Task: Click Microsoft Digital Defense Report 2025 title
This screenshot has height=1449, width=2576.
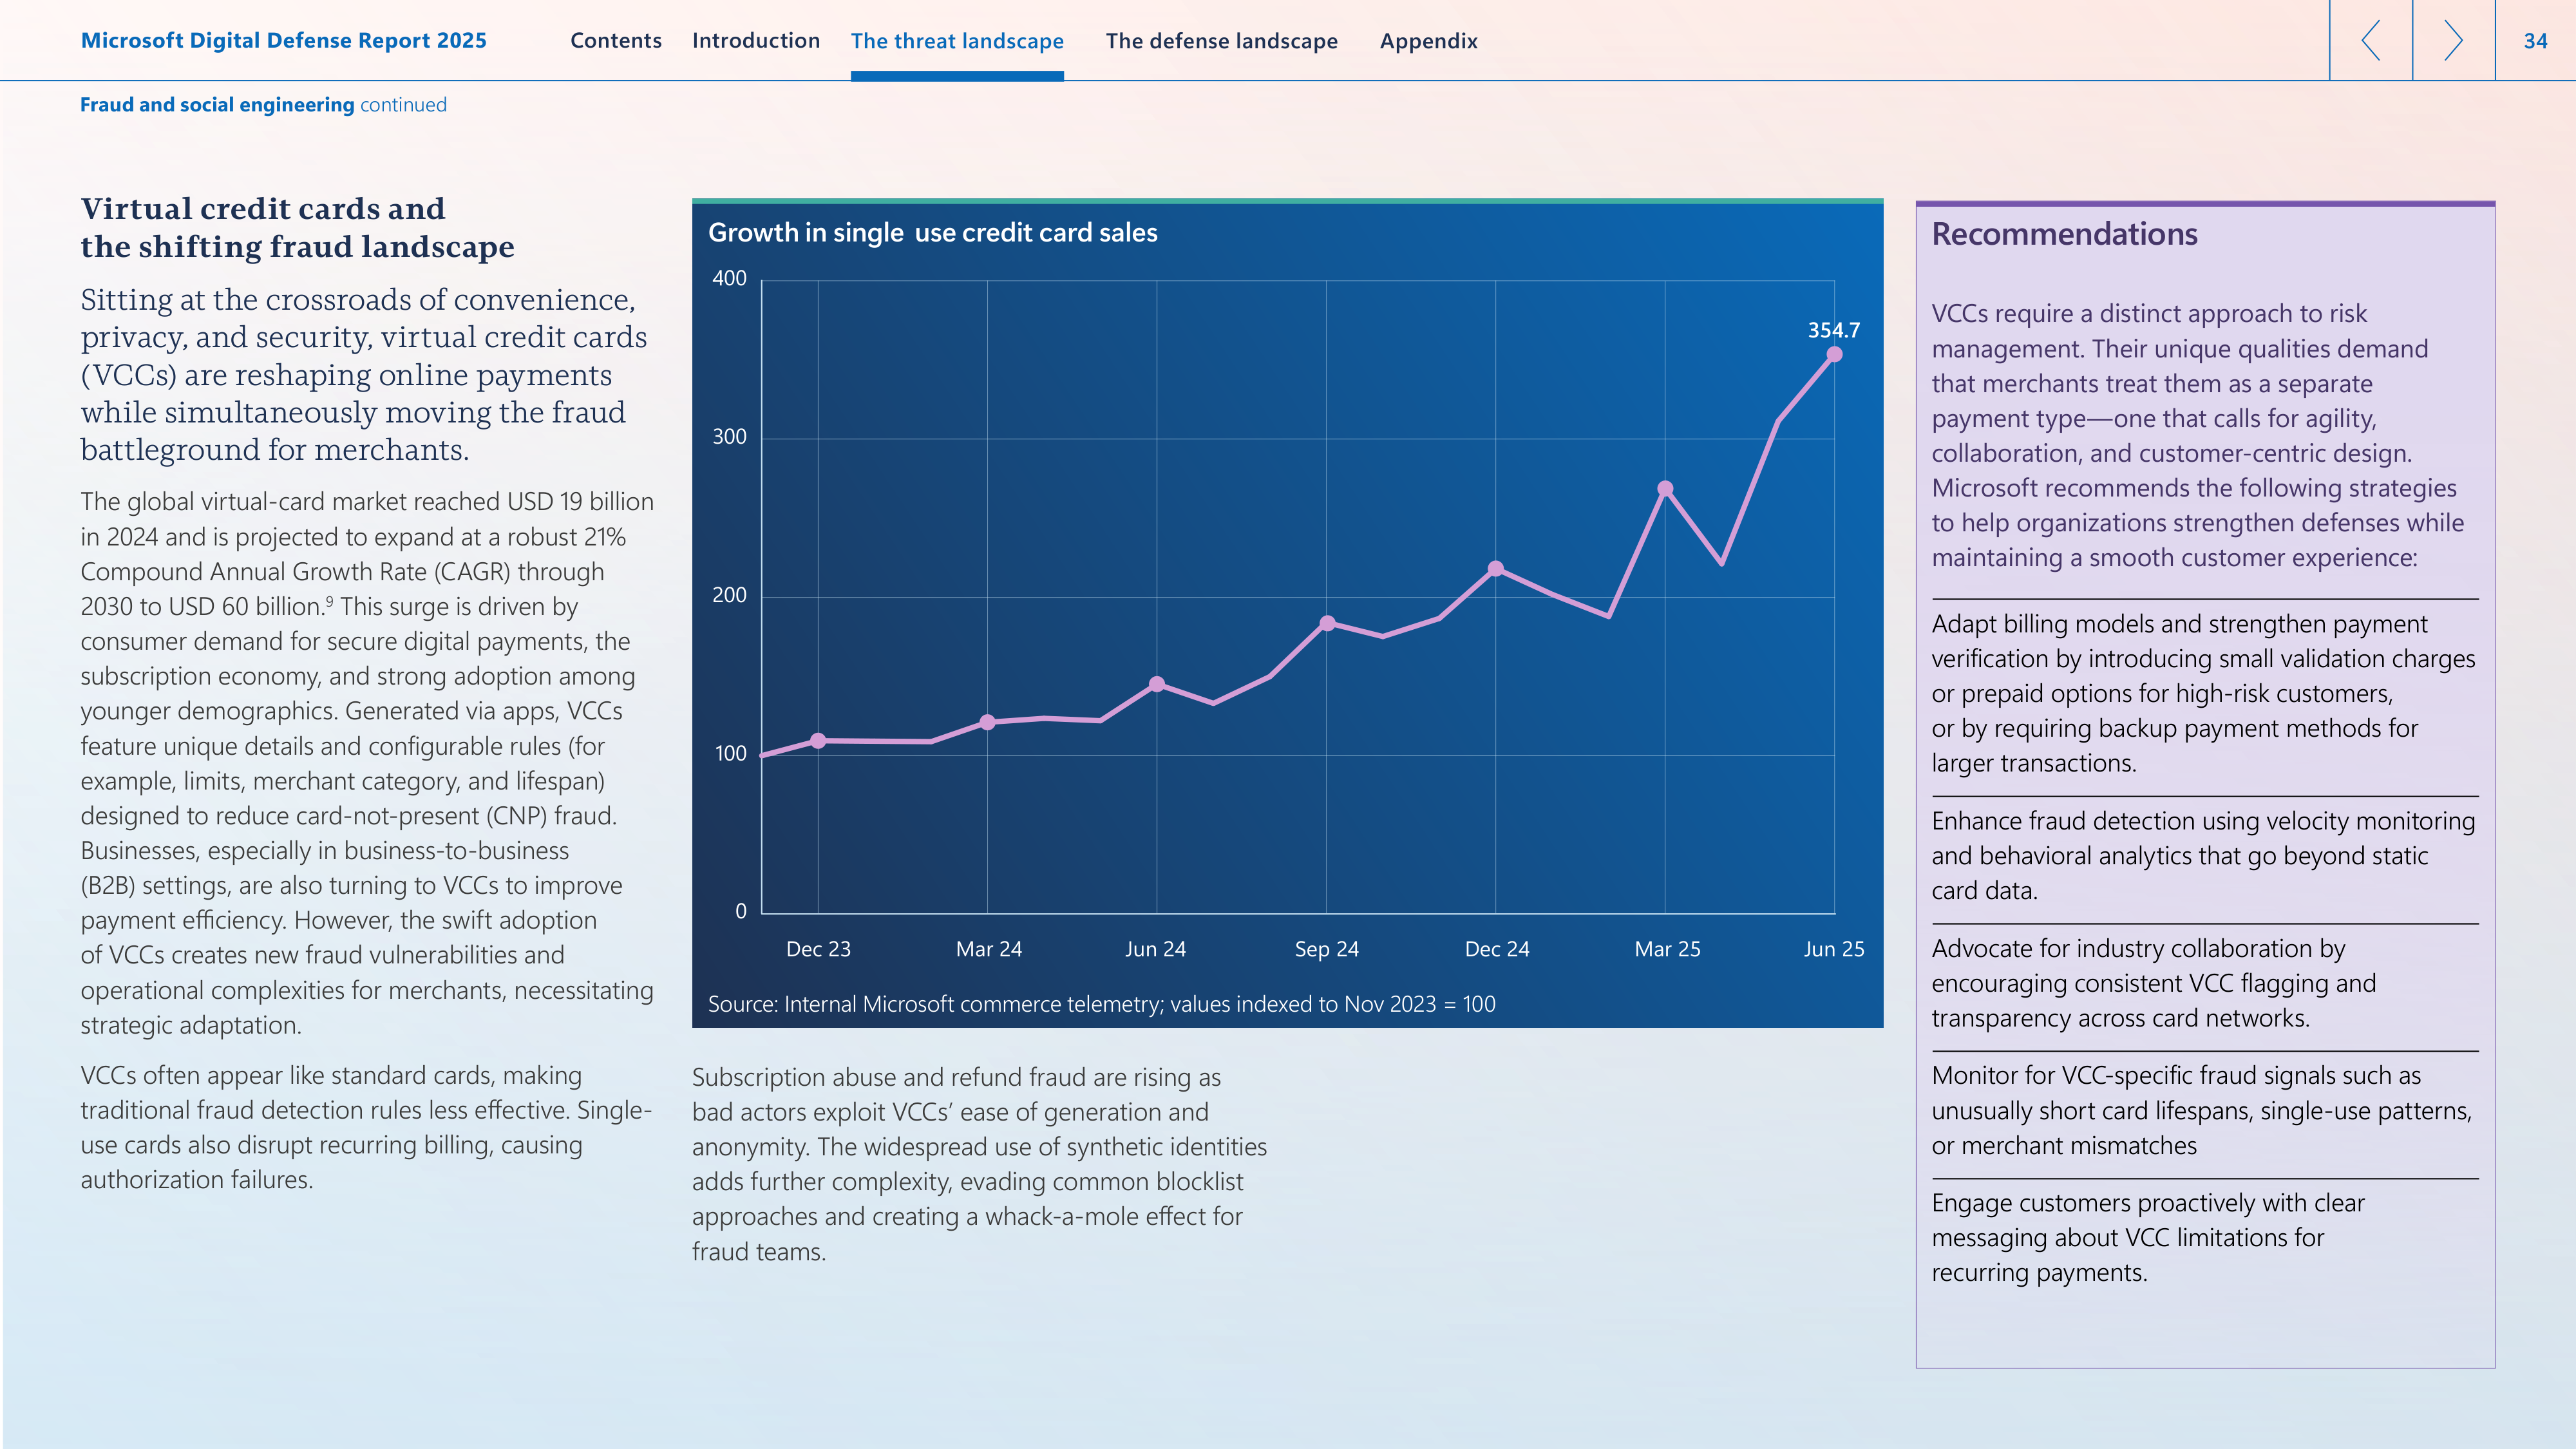Action: coord(284,41)
